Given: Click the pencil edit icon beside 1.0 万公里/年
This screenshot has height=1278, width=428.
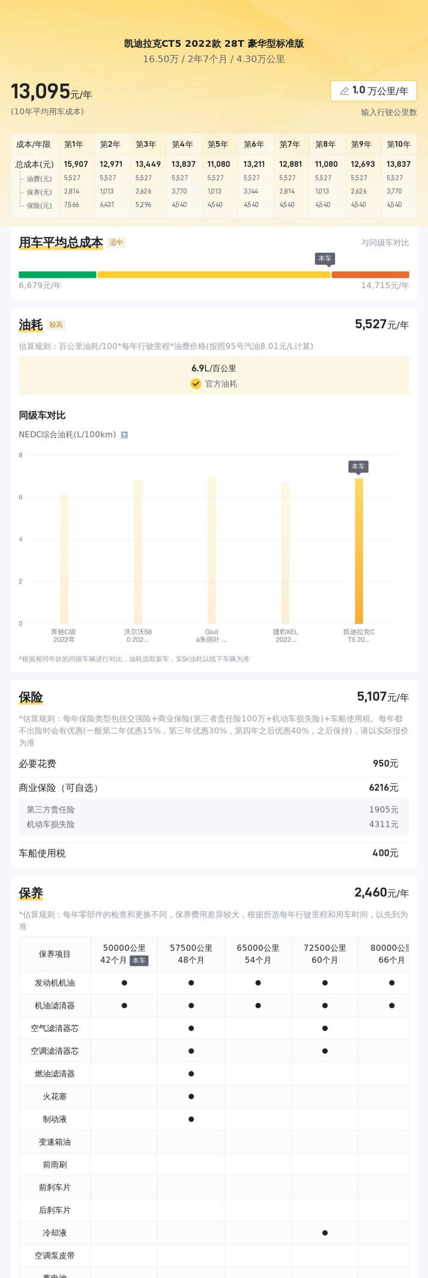Looking at the screenshot, I should pos(344,91).
